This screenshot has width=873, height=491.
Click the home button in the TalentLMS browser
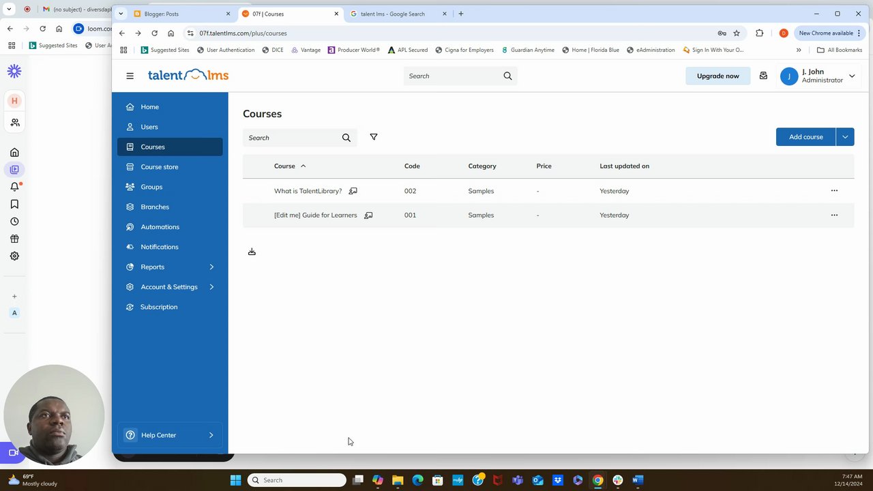click(x=171, y=33)
